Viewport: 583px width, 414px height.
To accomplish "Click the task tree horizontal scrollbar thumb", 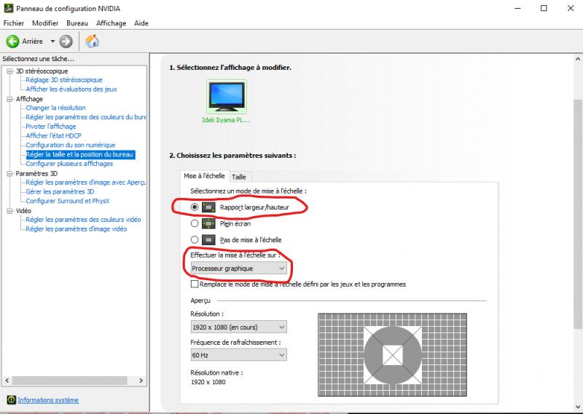I will point(69,381).
